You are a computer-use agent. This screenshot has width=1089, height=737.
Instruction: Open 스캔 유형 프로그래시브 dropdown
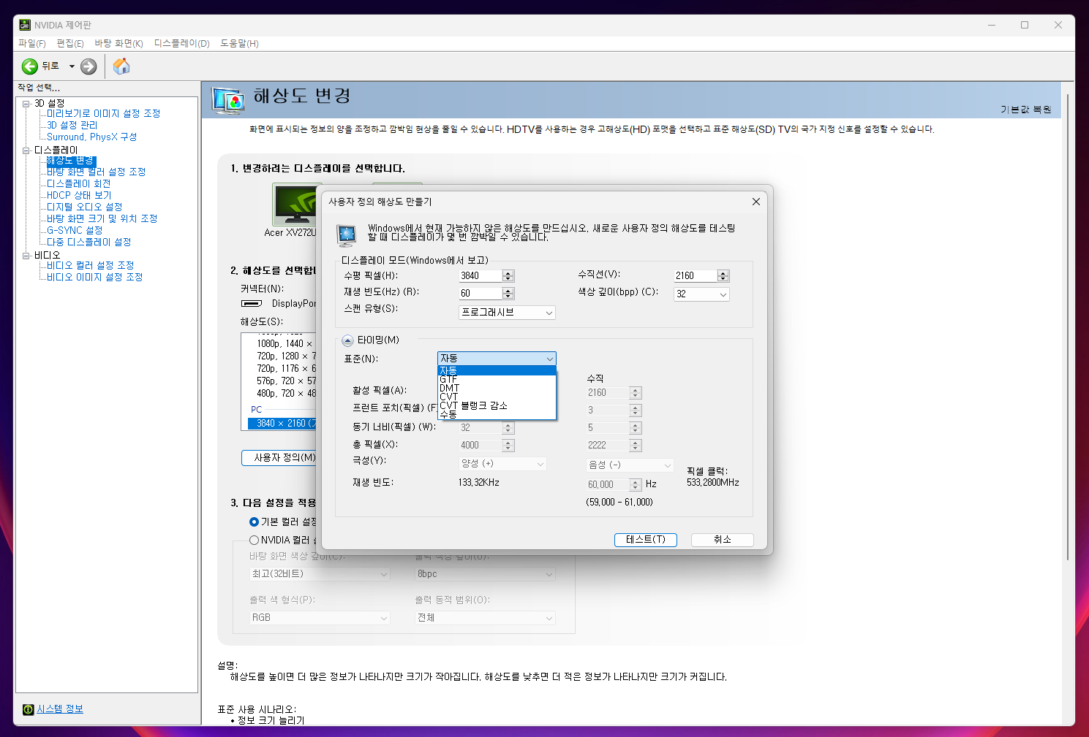coord(507,313)
